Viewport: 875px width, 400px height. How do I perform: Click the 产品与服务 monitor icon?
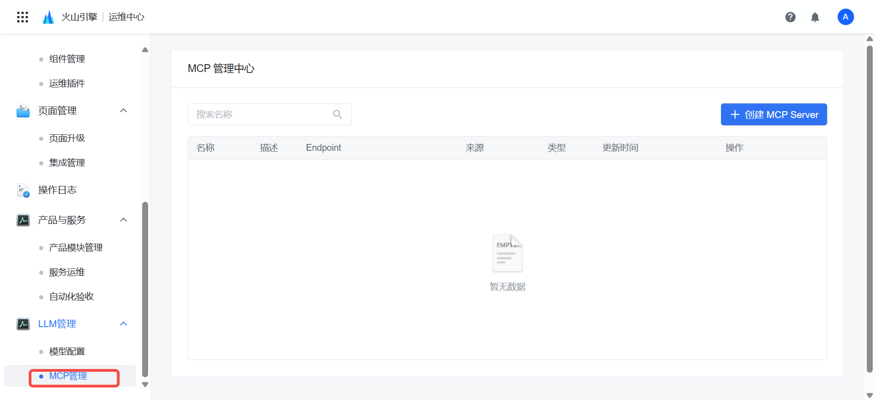23,220
